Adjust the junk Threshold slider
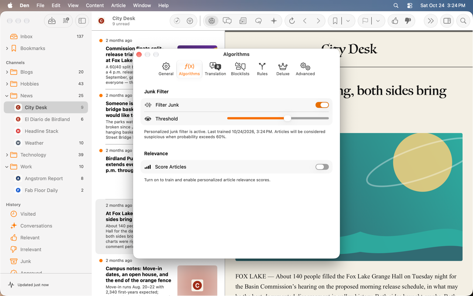Screen dimensions: 473x296 (287, 118)
